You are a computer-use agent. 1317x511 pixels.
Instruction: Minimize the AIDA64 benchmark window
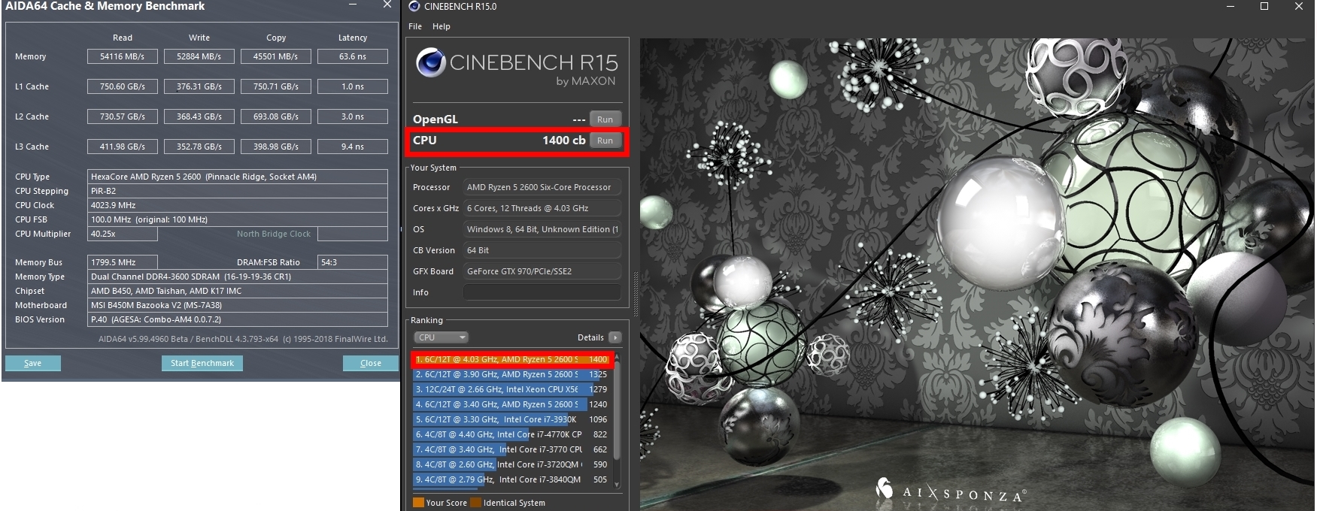point(354,5)
